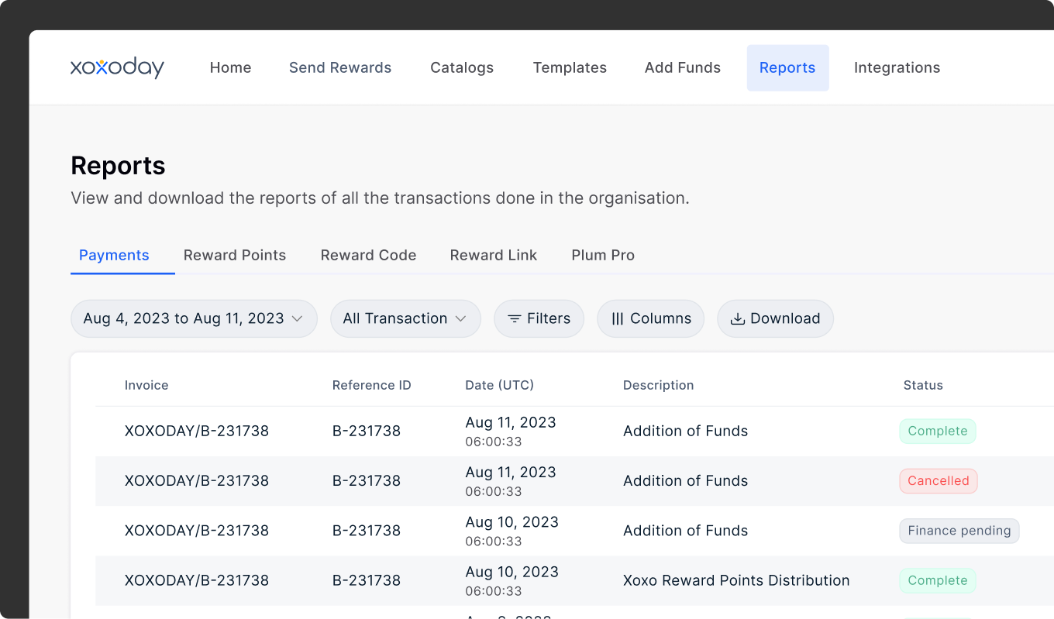Open the date range chevron

point(297,318)
